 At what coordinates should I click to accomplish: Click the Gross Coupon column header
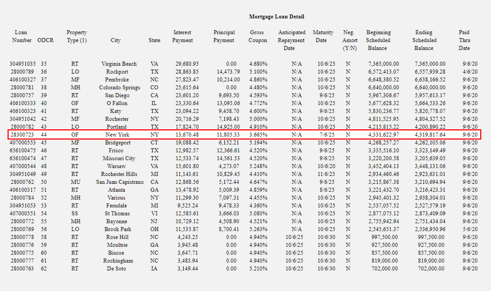click(x=257, y=36)
